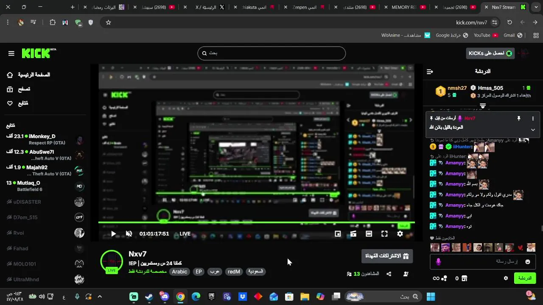543x305 pixels.
Task: Show hidden tray icons chevron
Action: tap(100, 297)
